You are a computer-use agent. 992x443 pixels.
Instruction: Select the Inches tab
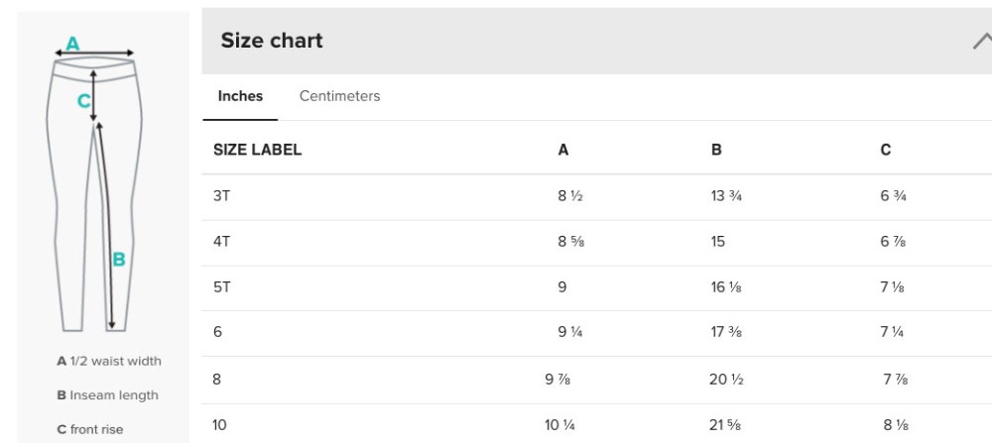click(240, 96)
